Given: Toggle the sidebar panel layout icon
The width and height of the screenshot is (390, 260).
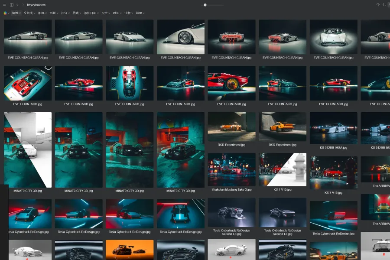Looking at the screenshot, I should 11,5.
